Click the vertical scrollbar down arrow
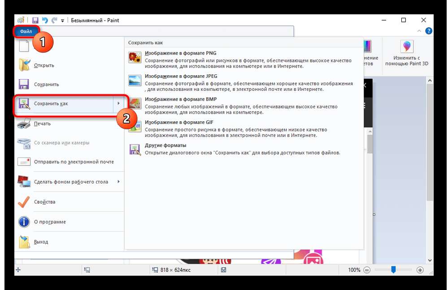 (x=430, y=260)
